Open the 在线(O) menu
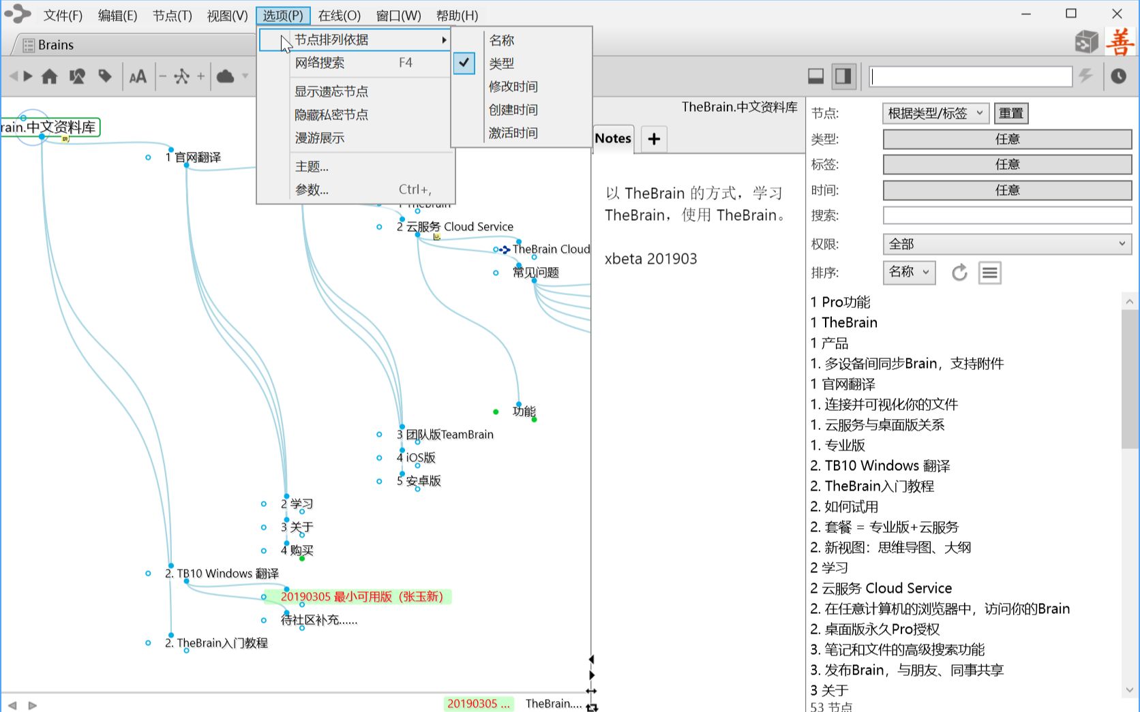1140x712 pixels. (339, 16)
